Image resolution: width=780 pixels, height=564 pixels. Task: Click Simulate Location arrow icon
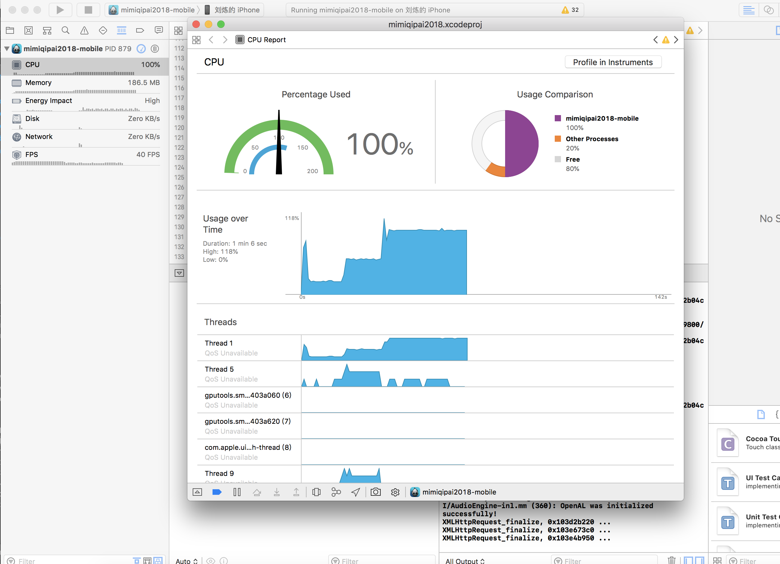point(356,492)
